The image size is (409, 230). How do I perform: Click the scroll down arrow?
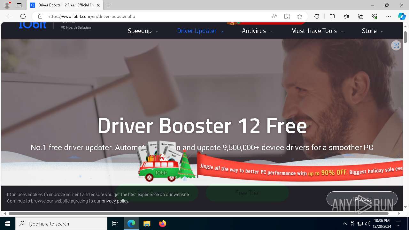[405, 207]
